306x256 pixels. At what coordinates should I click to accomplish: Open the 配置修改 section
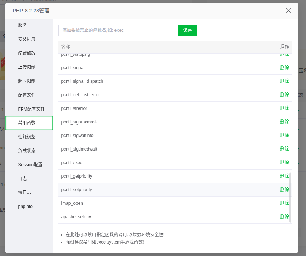(27, 53)
